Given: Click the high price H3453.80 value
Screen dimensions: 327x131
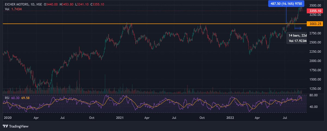Looking at the screenshot, I should tap(66, 5).
